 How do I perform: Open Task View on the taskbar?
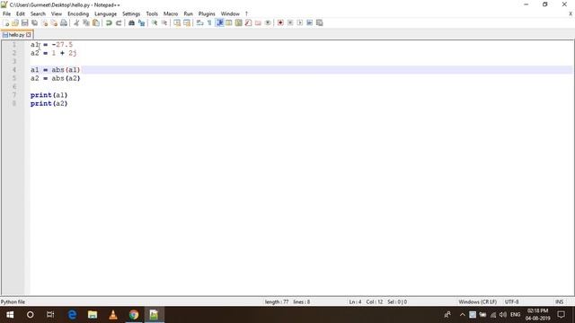click(x=50, y=315)
